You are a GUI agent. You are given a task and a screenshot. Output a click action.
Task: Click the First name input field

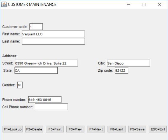coord(53,34)
